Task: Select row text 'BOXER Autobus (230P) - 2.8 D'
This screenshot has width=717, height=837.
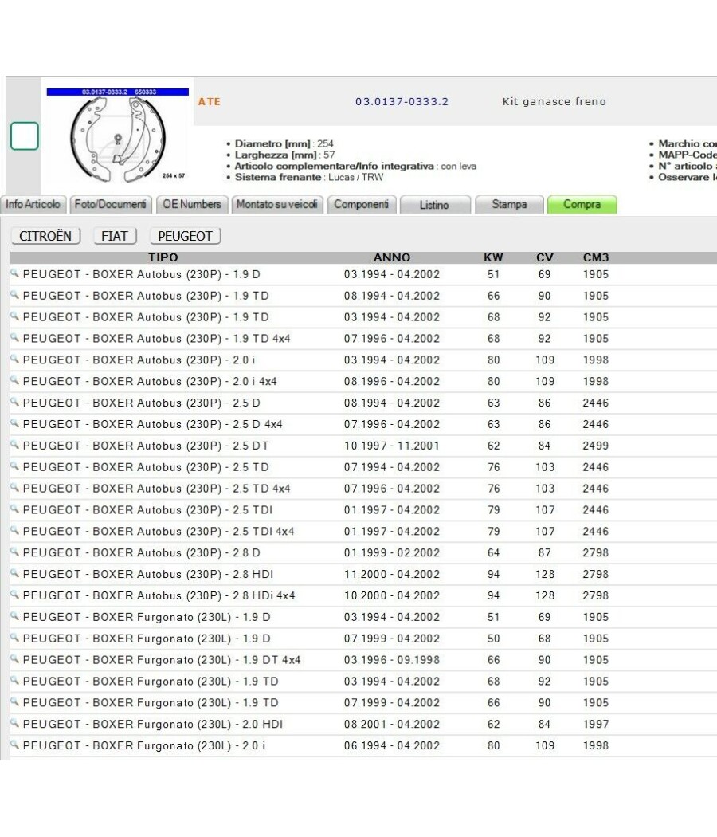Action: click(177, 553)
